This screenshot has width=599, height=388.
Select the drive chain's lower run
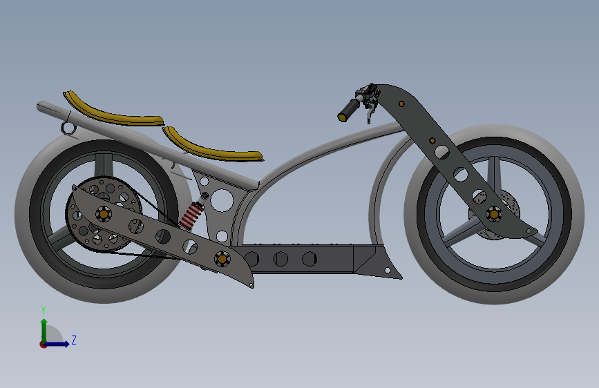[142, 255]
